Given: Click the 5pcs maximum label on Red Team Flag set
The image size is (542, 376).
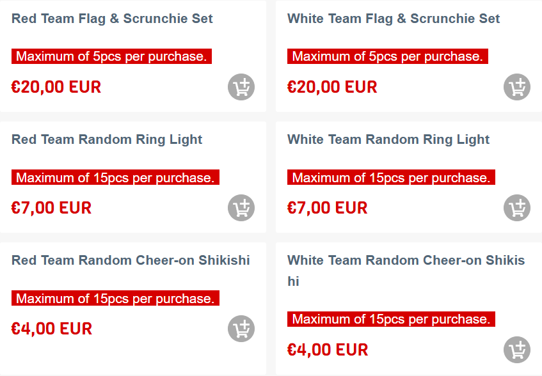Looking at the screenshot, I should pos(111,56).
